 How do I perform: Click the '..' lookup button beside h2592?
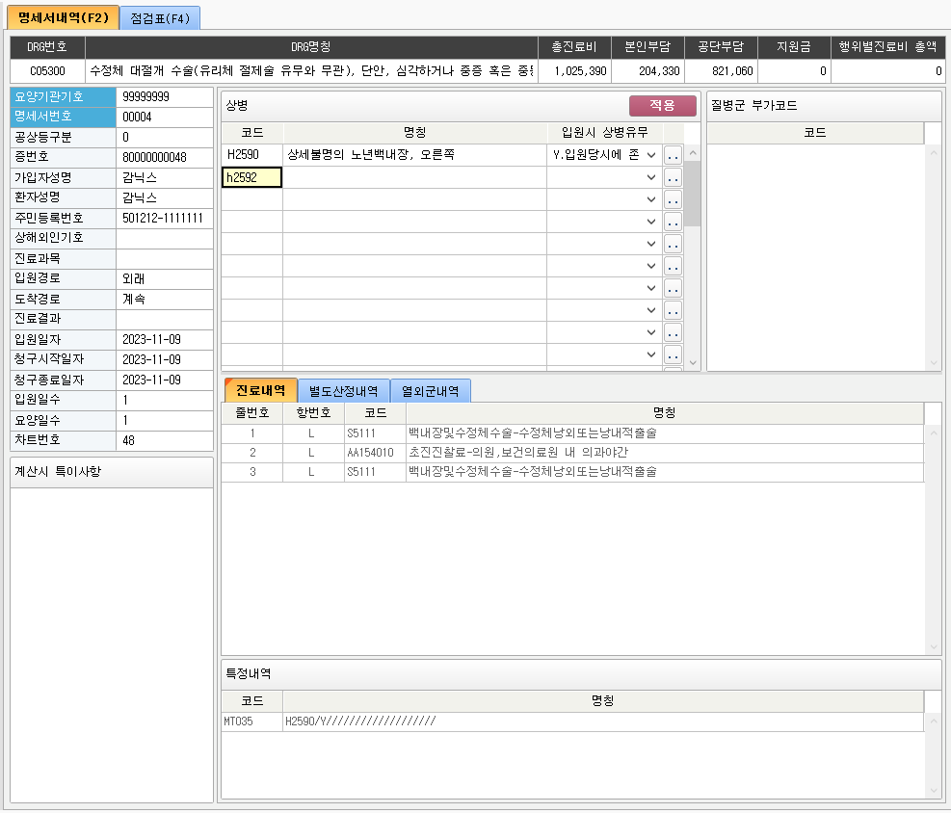(x=674, y=177)
